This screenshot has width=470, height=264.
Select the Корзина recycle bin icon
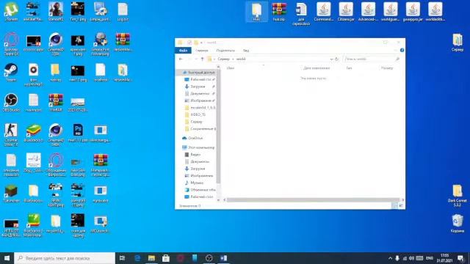click(458, 223)
